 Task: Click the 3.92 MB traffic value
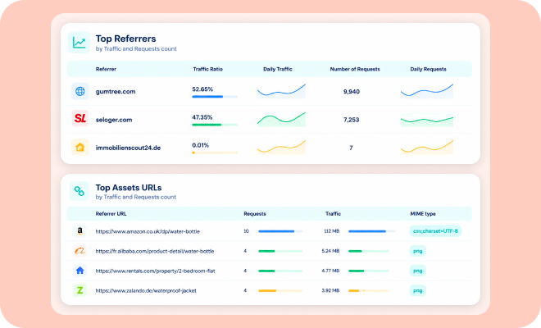click(330, 291)
